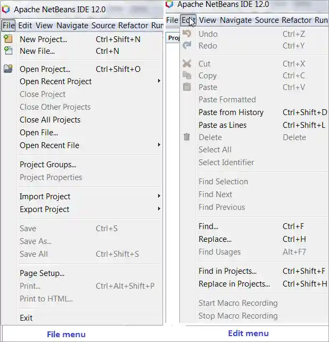Expand the Open Recent Project submenu arrow

click(x=159, y=81)
